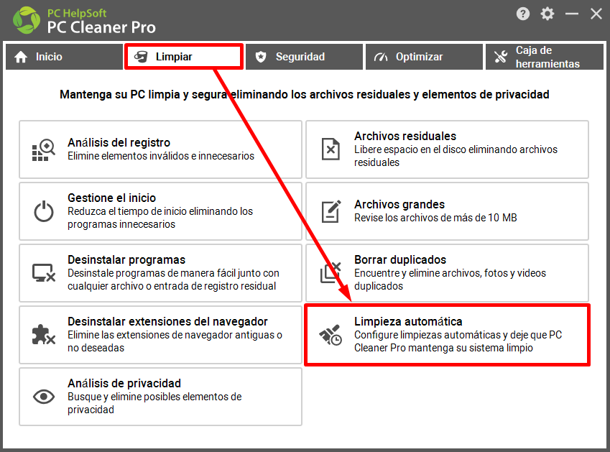Open Gestione el inicio
610x452 pixels.
click(x=161, y=211)
